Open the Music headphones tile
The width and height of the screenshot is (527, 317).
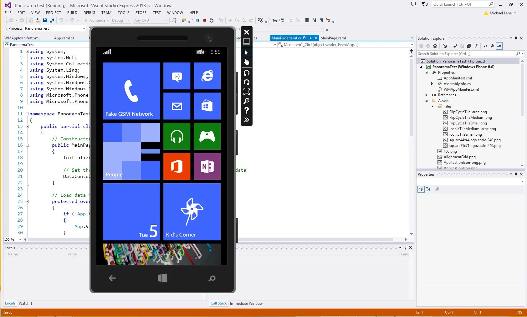coord(177,136)
